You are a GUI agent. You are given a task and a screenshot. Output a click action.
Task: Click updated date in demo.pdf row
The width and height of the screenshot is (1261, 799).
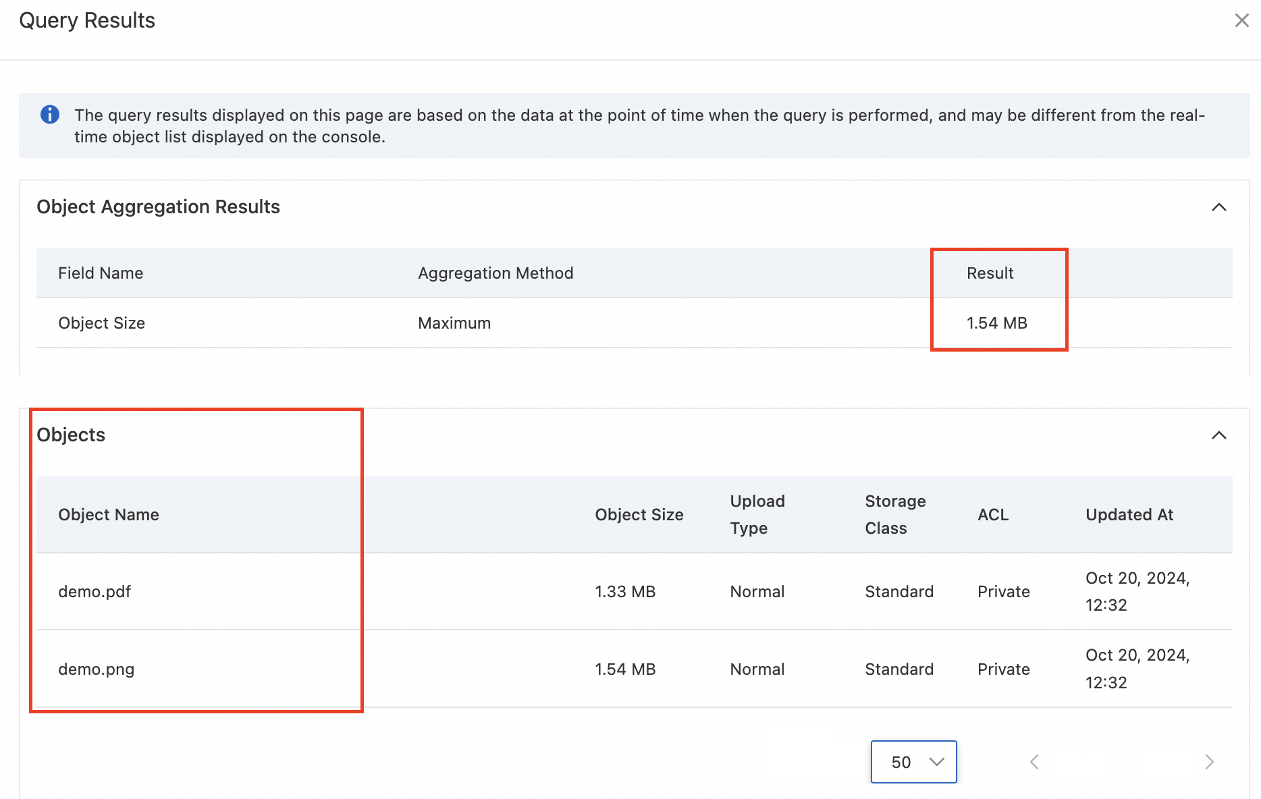tap(1137, 592)
